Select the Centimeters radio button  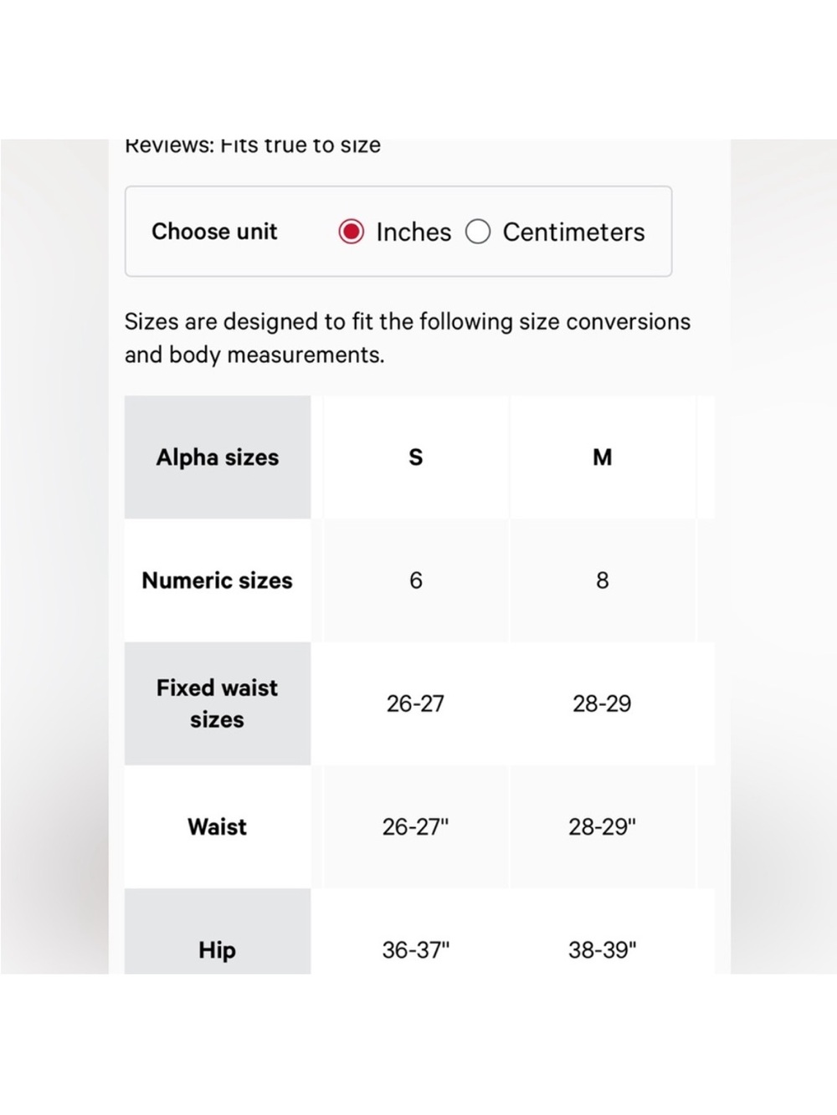(478, 232)
